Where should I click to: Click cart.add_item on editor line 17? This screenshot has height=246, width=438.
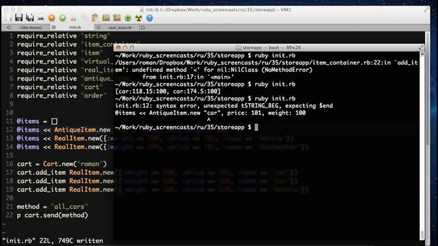[x=41, y=172]
